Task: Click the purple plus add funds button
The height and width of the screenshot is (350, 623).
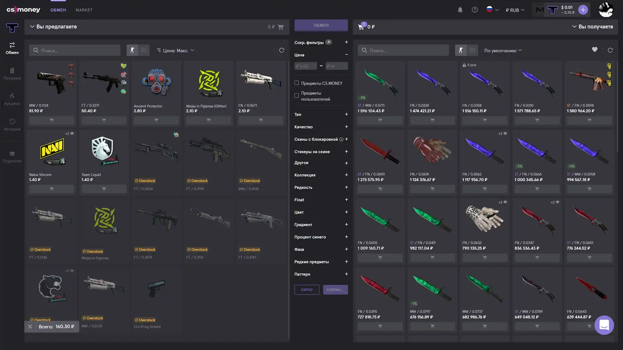Action: (x=583, y=10)
